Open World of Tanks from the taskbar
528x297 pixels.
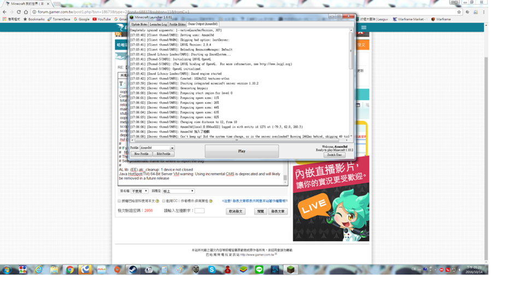[196, 270]
